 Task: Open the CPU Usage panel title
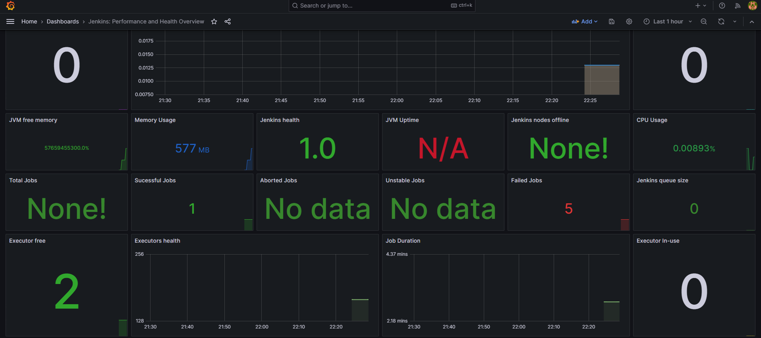coord(652,120)
